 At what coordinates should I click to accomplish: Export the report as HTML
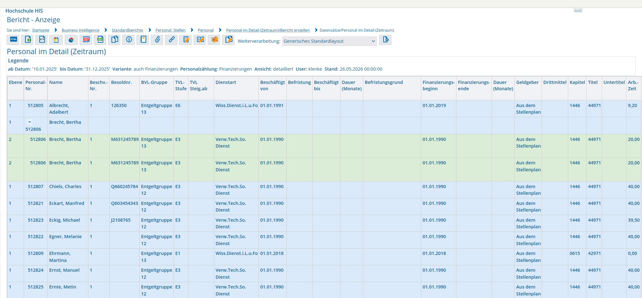point(13,40)
